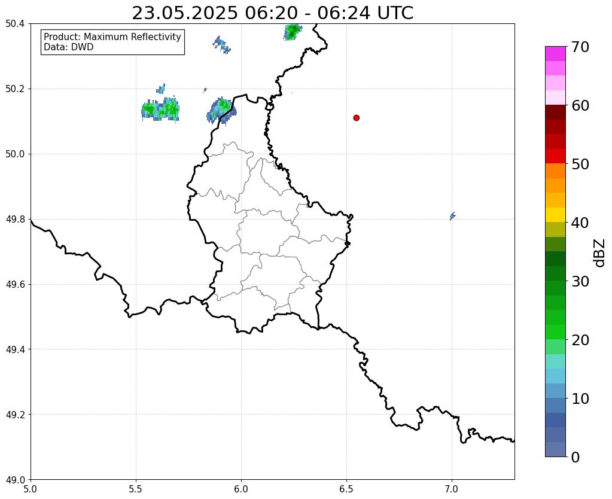Click the latitude axis label 49.4
Viewport: 612px width, 499px height.
click(15, 349)
